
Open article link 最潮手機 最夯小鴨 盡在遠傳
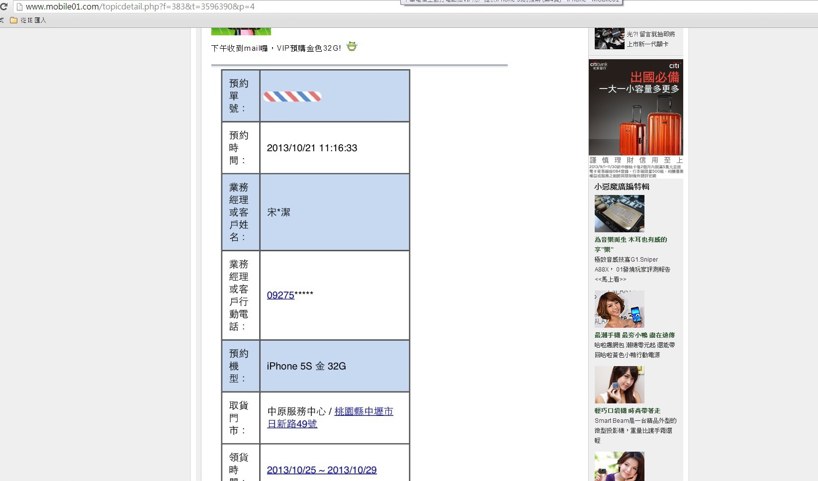click(x=635, y=335)
